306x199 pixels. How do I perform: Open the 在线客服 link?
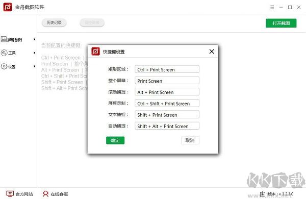(59, 194)
